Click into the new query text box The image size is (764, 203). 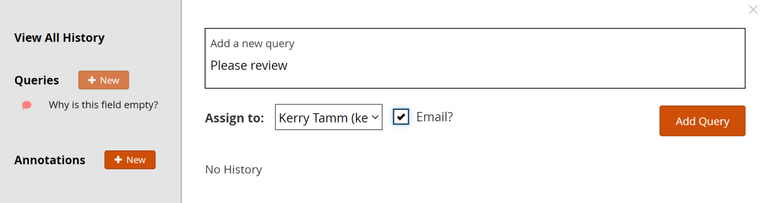[475, 74]
